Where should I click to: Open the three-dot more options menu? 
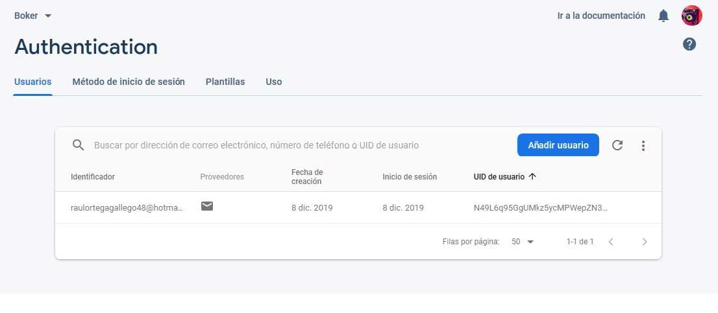(643, 146)
